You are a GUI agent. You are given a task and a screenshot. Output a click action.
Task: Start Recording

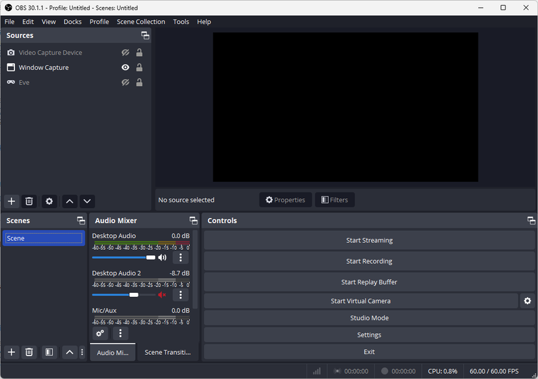[369, 261]
